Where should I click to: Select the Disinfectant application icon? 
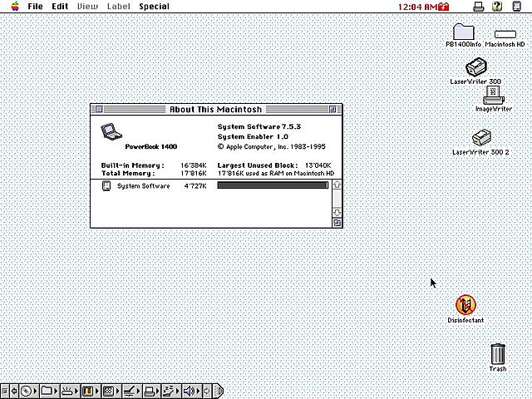point(465,304)
